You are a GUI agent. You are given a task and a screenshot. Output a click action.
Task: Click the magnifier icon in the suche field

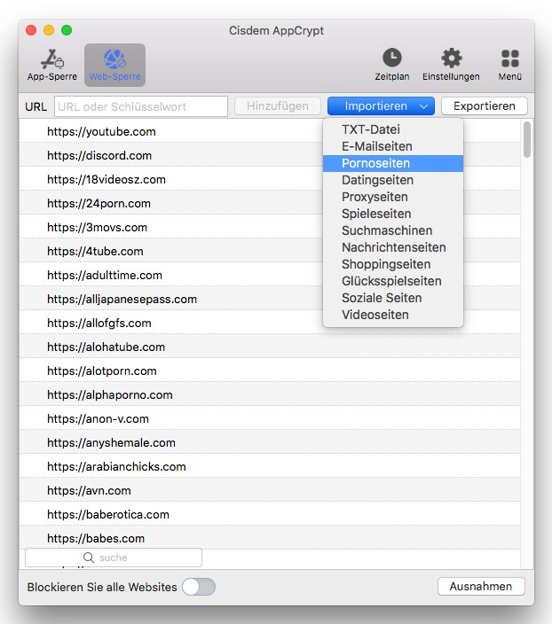pos(89,558)
